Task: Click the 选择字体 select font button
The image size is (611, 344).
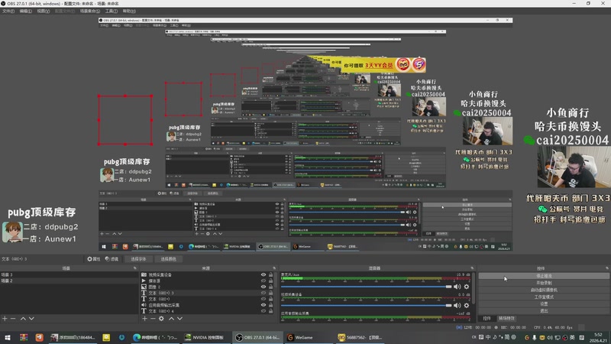Action: pyautogui.click(x=138, y=259)
